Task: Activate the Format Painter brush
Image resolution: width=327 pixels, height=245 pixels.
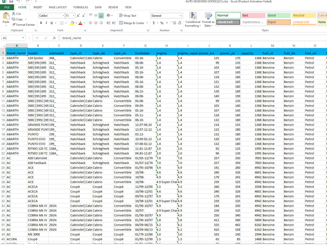Action: point(14,24)
